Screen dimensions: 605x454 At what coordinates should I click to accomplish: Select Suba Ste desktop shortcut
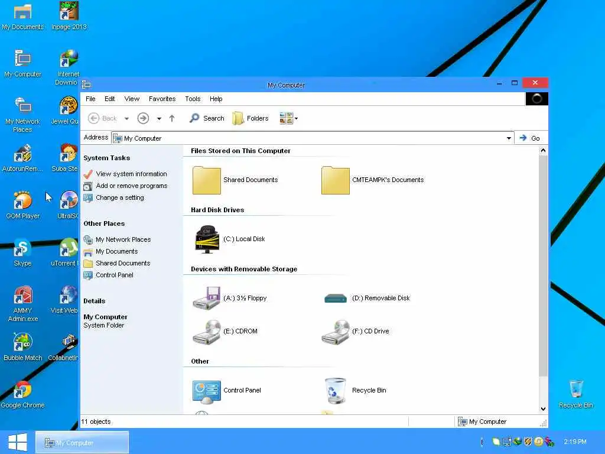point(66,158)
